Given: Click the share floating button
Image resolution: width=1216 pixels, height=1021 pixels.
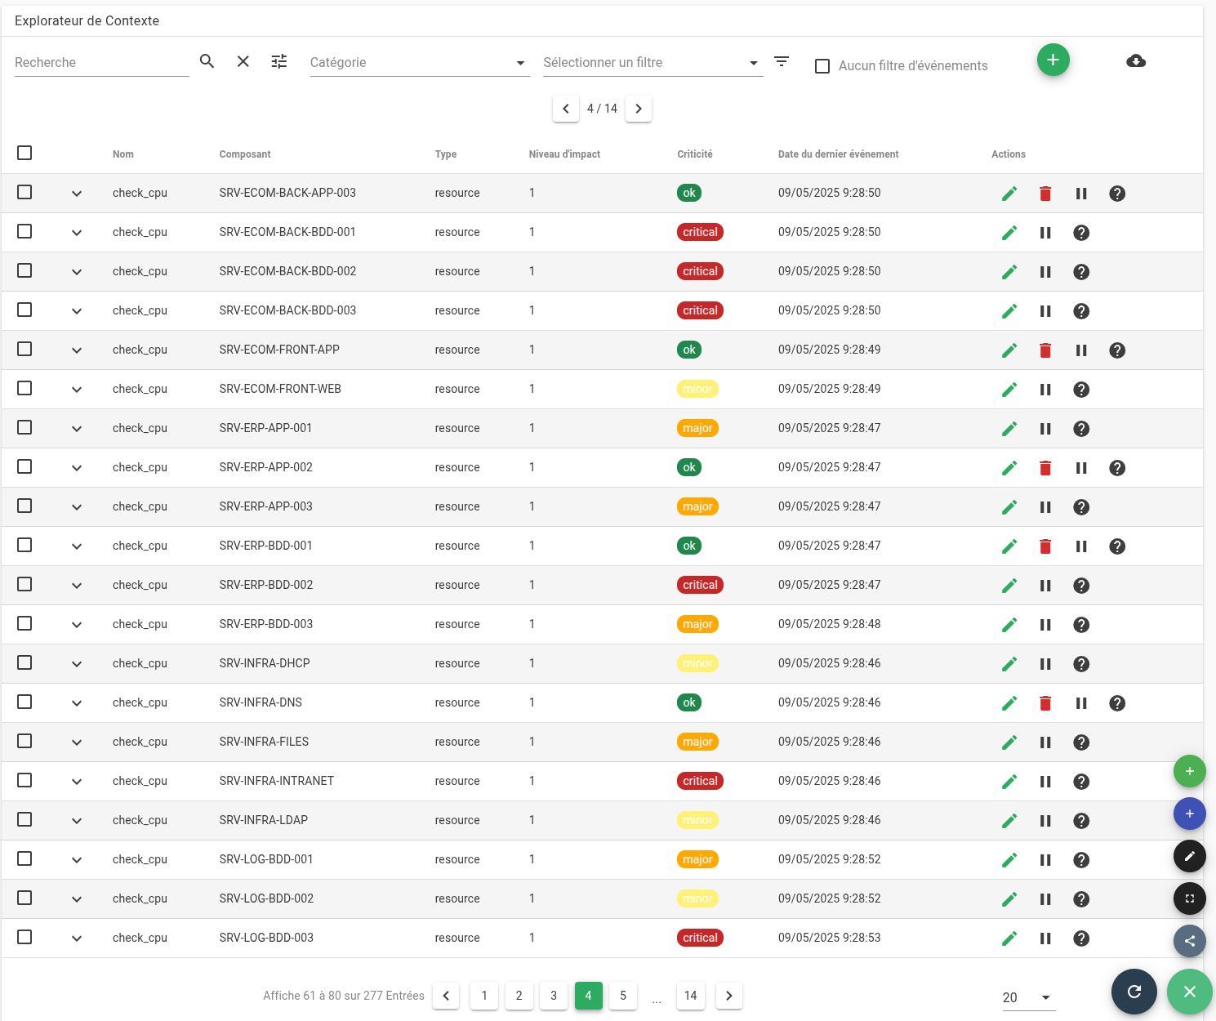Looking at the screenshot, I should 1190,941.
